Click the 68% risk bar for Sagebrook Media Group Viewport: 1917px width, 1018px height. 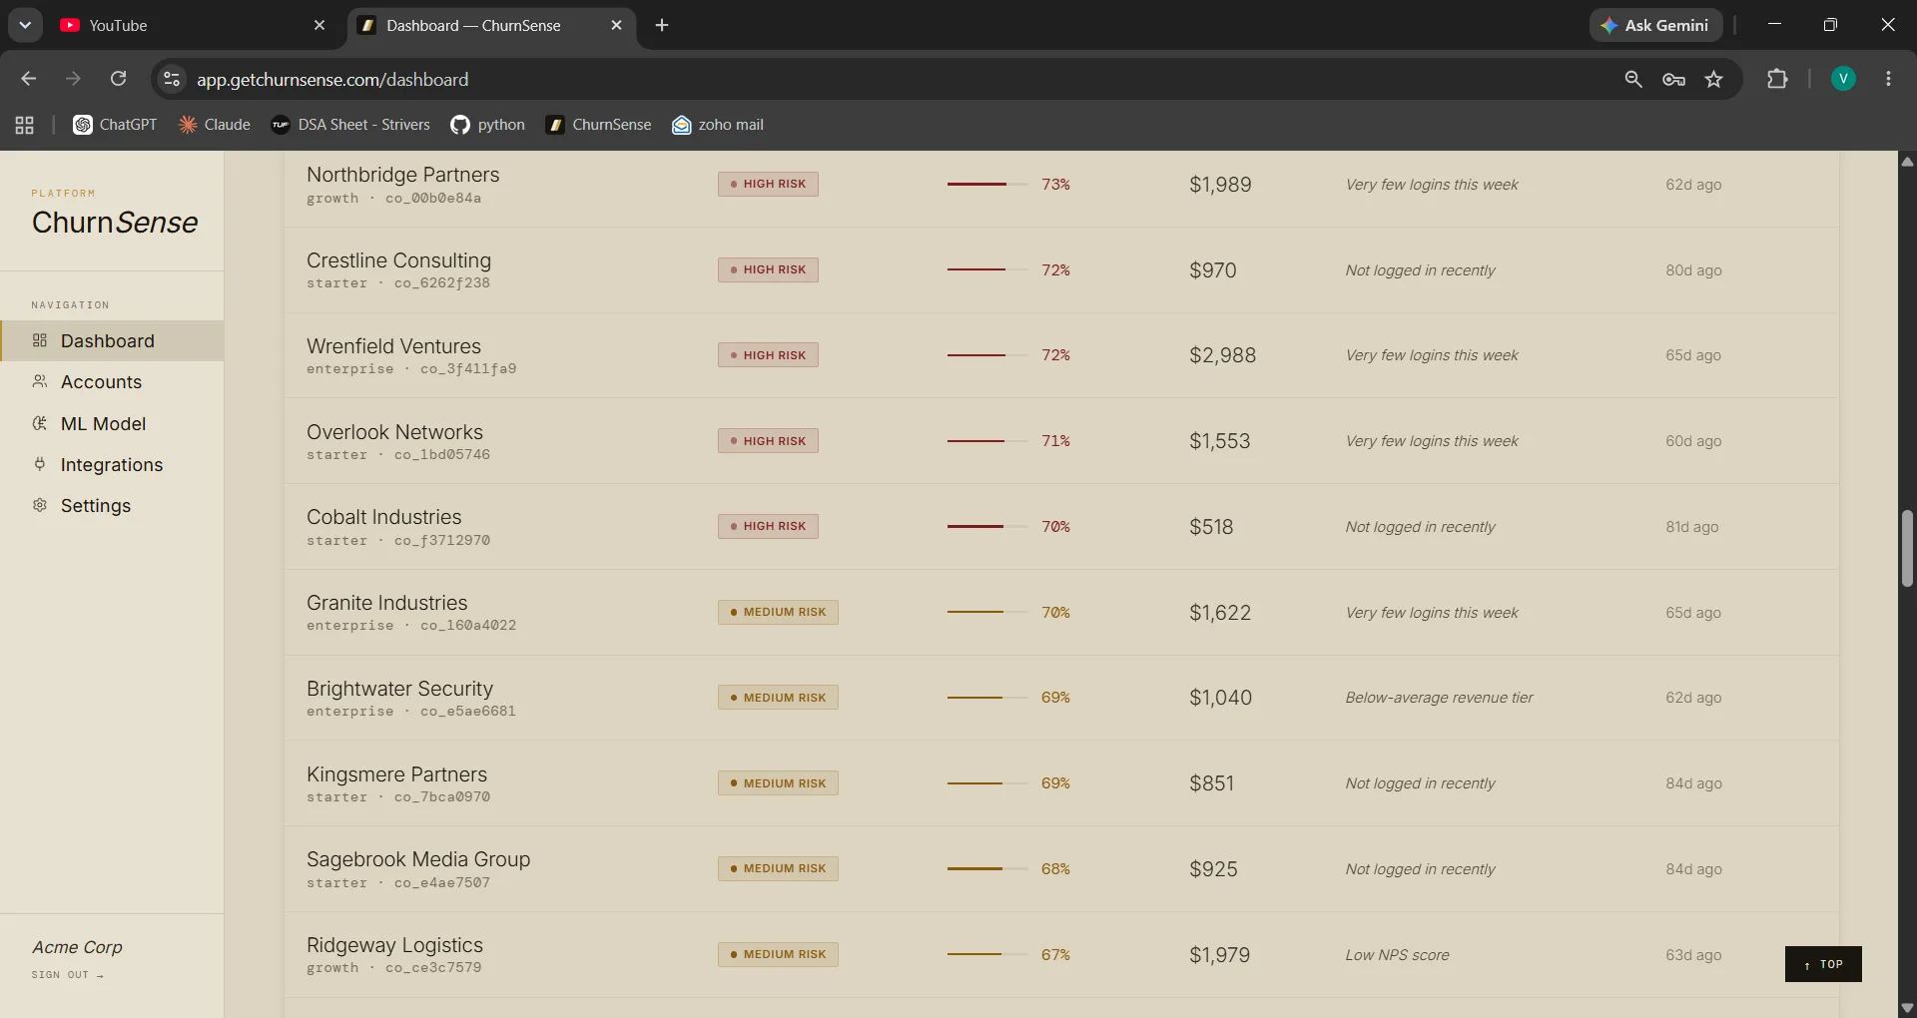coord(987,869)
